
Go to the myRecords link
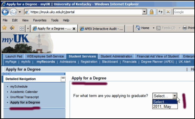click(x=46, y=62)
